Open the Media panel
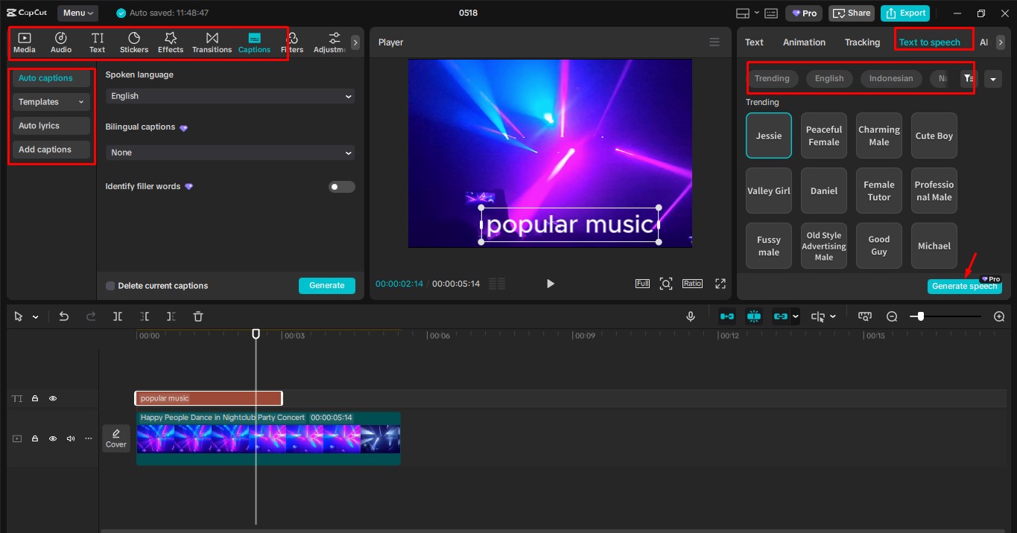 (25, 42)
